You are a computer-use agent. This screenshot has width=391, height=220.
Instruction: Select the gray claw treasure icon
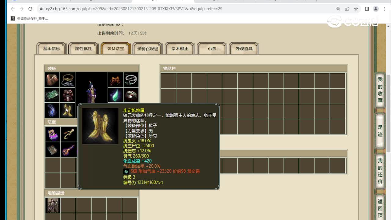coord(53,150)
